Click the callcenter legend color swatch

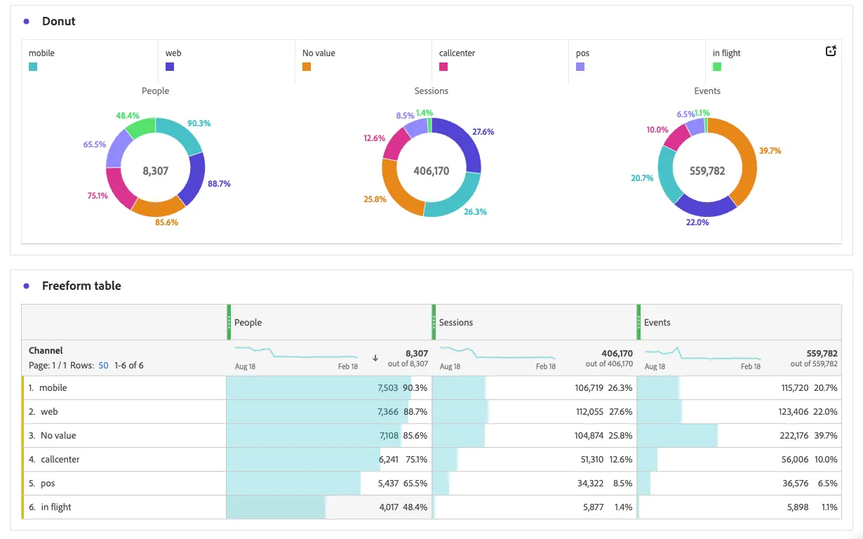point(443,67)
